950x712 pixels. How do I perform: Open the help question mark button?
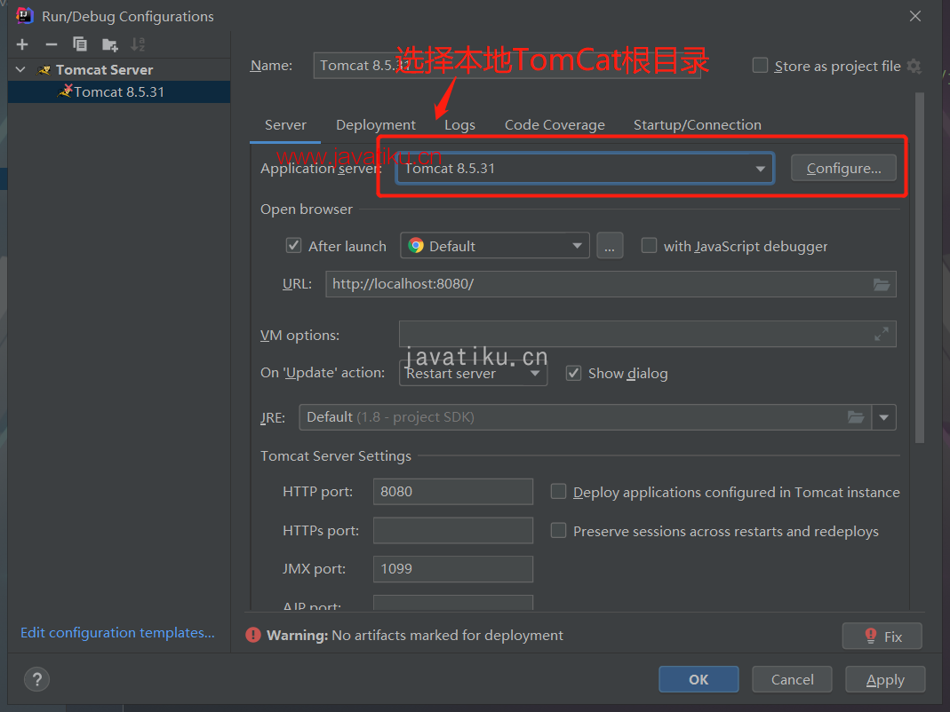coord(37,678)
